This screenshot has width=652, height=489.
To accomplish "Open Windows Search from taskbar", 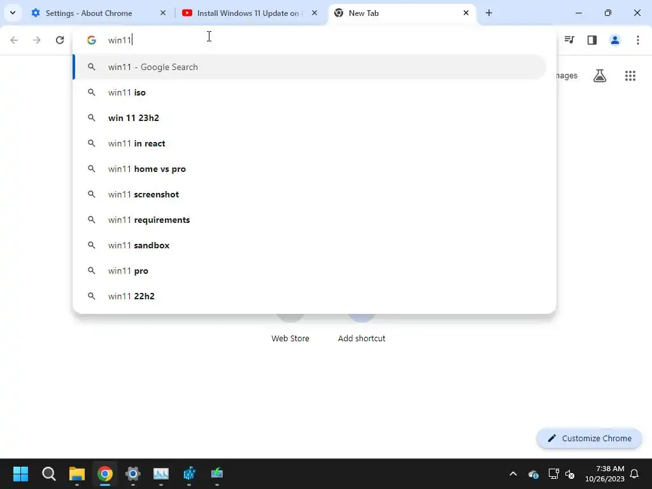I will click(x=49, y=474).
